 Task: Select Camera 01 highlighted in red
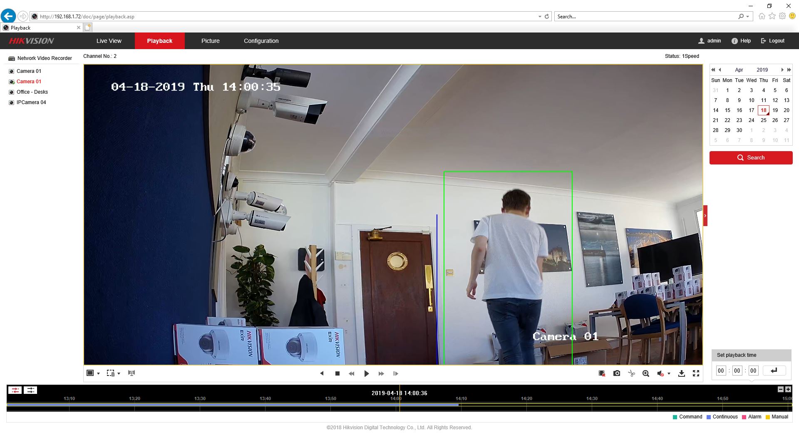pyautogui.click(x=29, y=82)
